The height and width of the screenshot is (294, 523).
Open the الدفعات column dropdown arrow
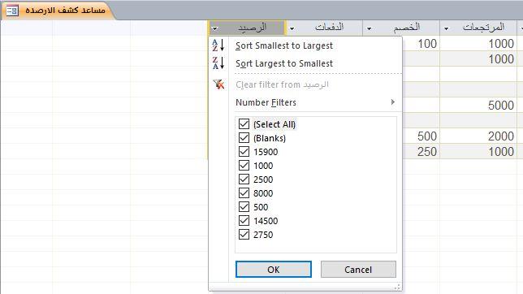pyautogui.click(x=292, y=28)
